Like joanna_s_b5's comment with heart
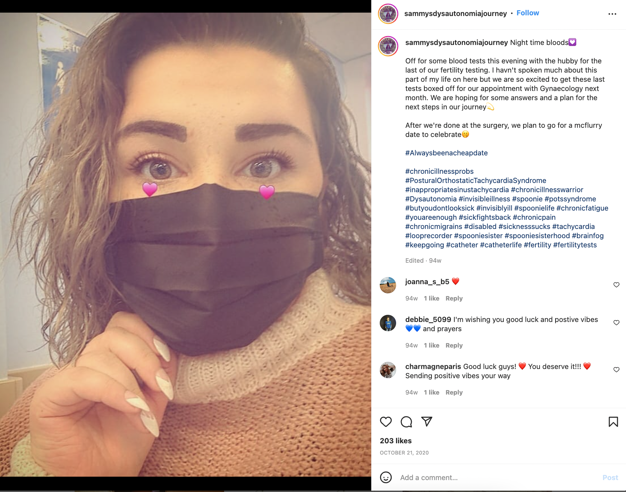Screen dimensions: 626x492 pyautogui.click(x=616, y=285)
